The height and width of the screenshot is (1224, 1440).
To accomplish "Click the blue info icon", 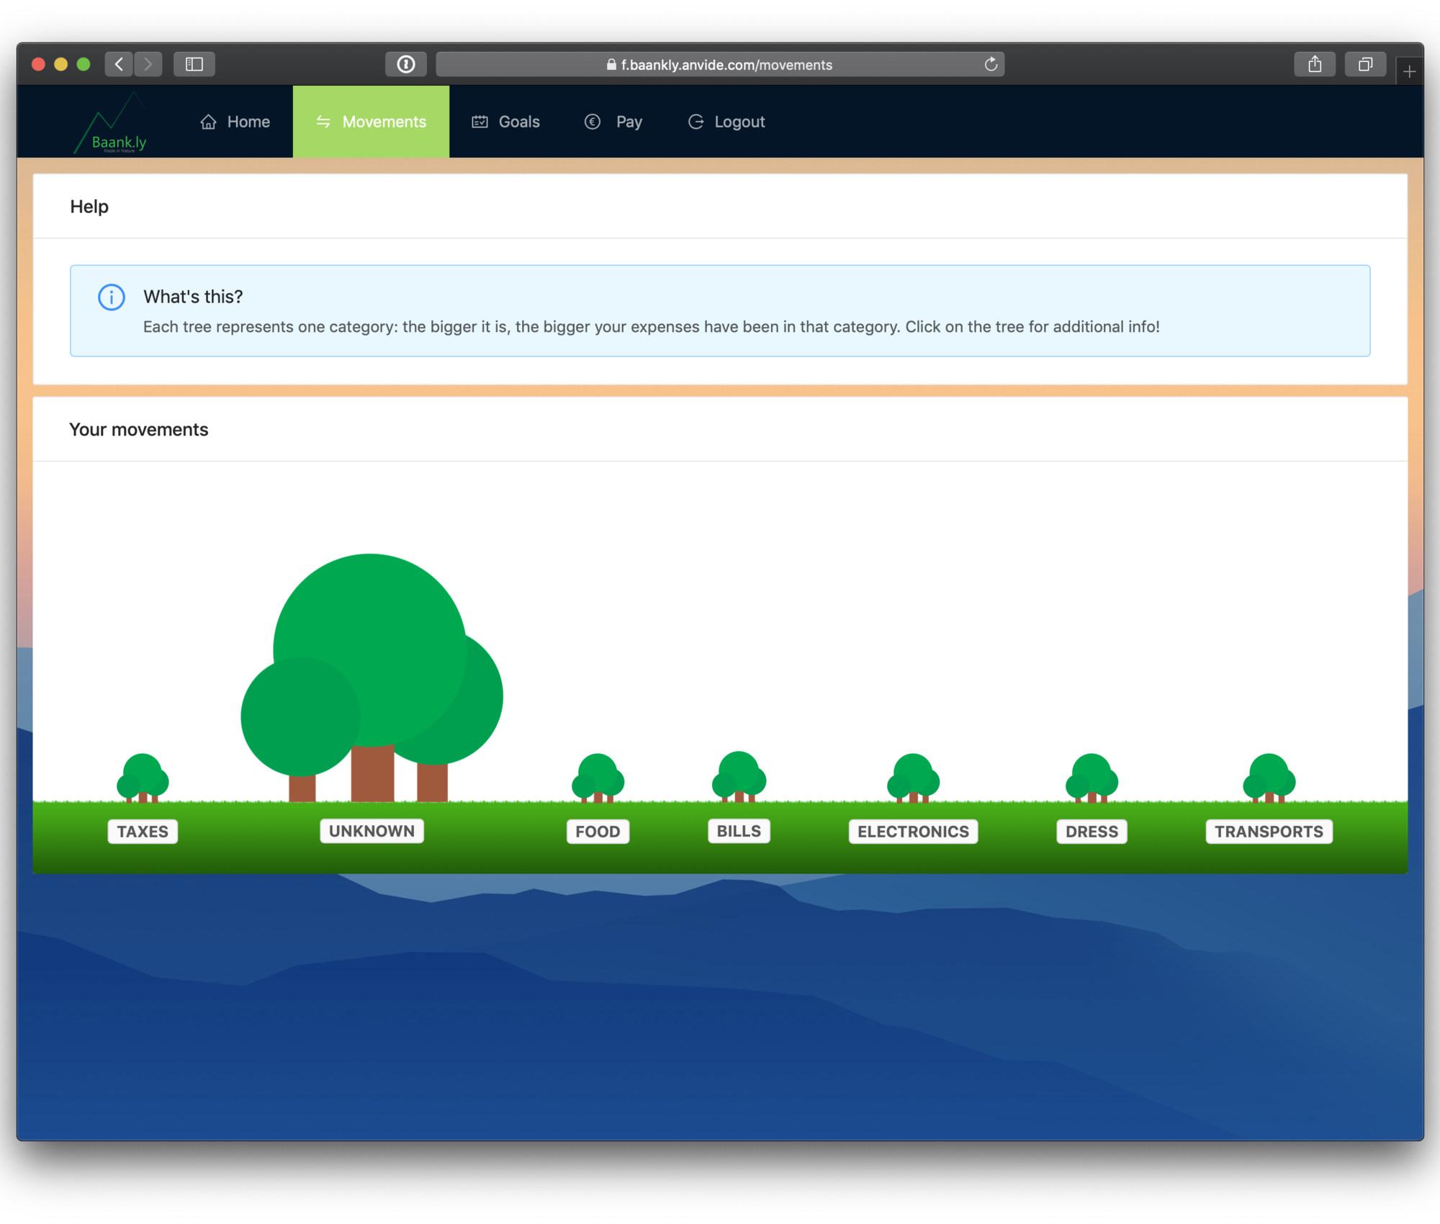I will point(112,297).
